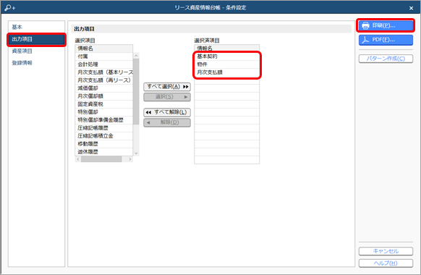Select 圧縮記帳積立金 row

[104, 136]
